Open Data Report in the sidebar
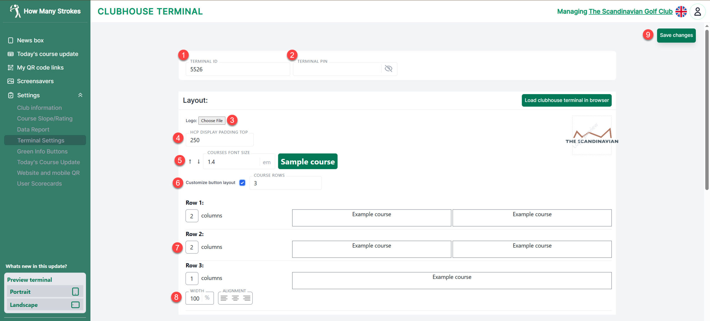Screen dimensions: 710x321 (x=33, y=129)
